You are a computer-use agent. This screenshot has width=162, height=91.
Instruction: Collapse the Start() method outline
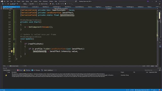(x=15, y=22)
